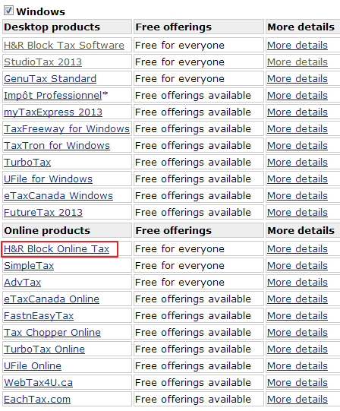
Task: Click Free offerings available in UFile Online row
Action: 193,366
